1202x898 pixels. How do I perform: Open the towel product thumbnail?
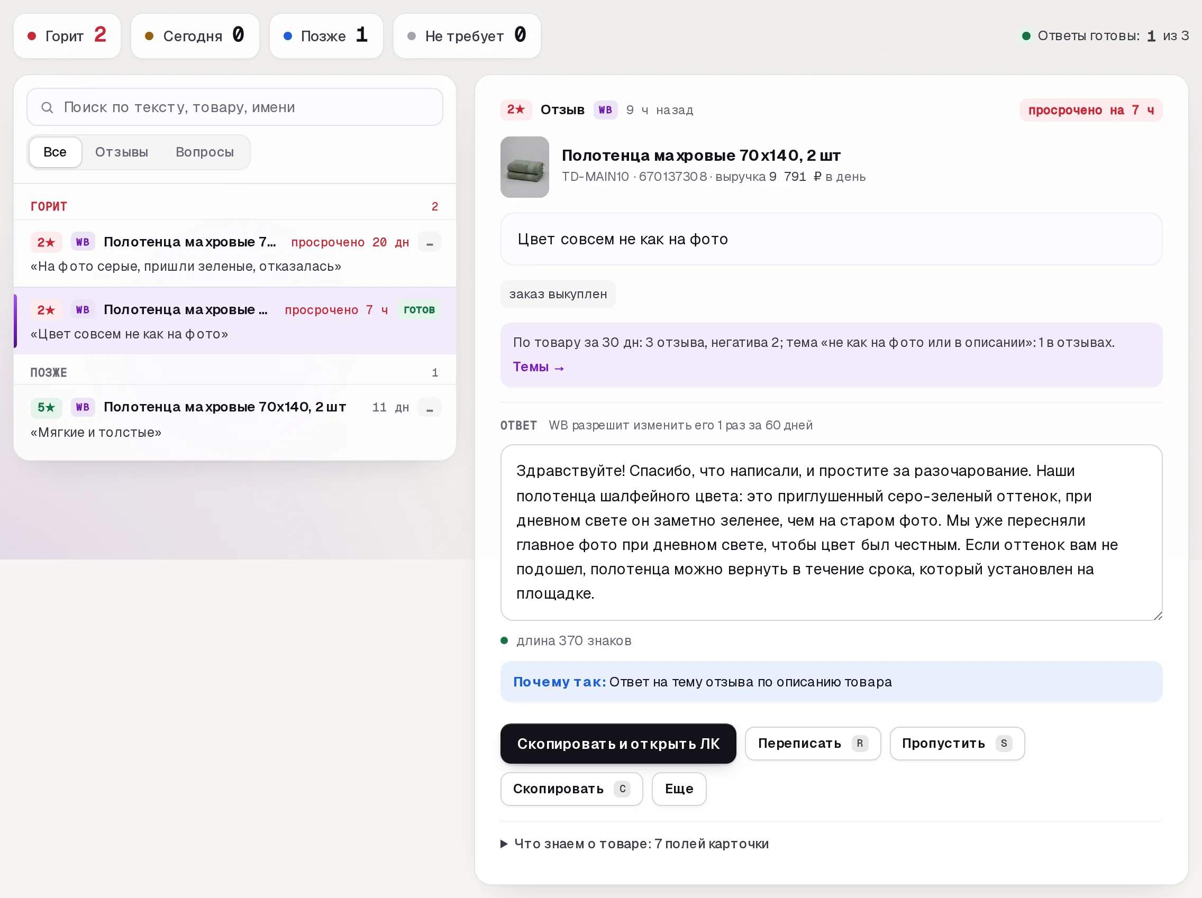click(x=524, y=167)
